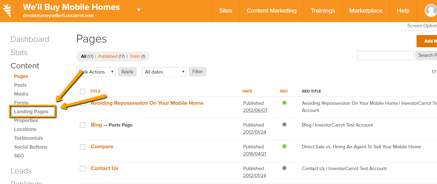The image size is (437, 184).
Task: Toggle the select-all pages checkbox
Action: coord(83,91)
